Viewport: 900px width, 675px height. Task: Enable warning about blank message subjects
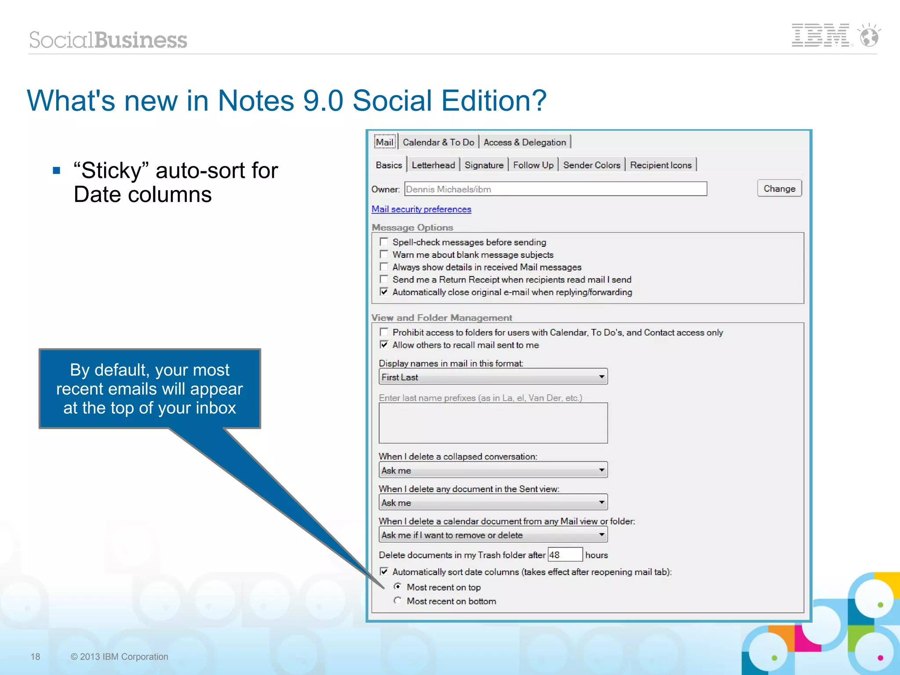(x=384, y=254)
